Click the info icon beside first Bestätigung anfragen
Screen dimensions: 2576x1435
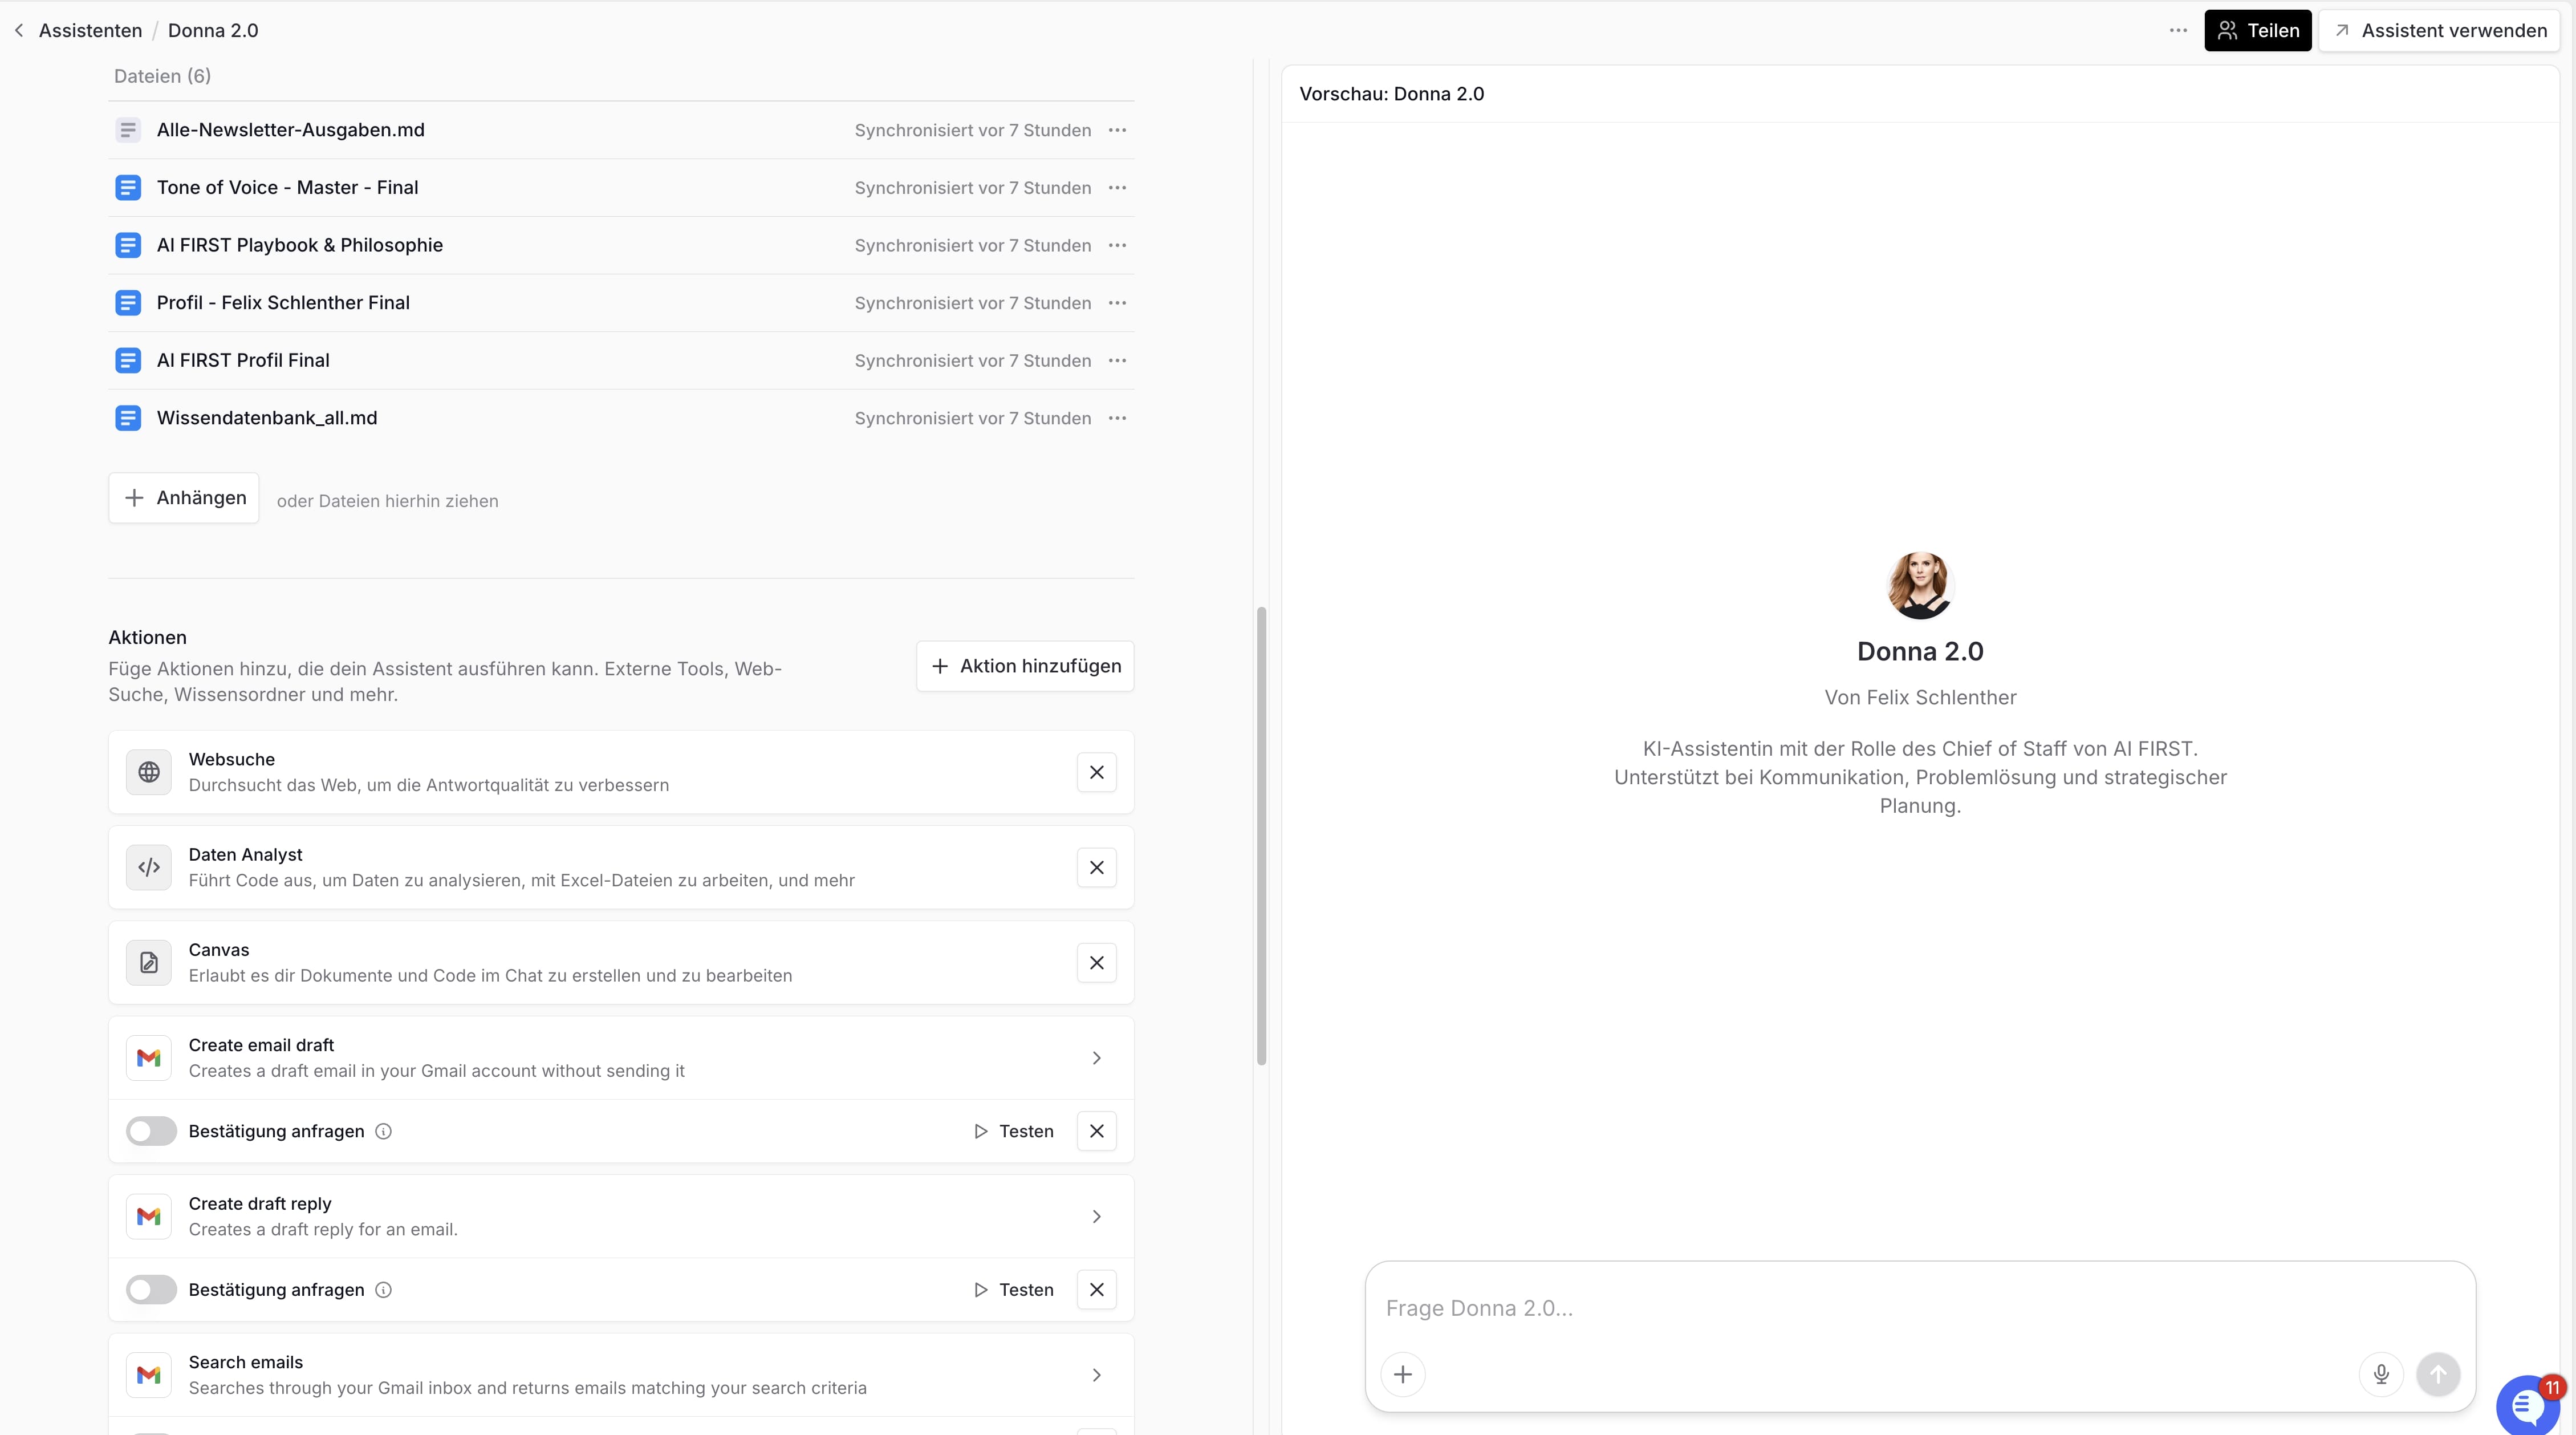(x=383, y=1131)
